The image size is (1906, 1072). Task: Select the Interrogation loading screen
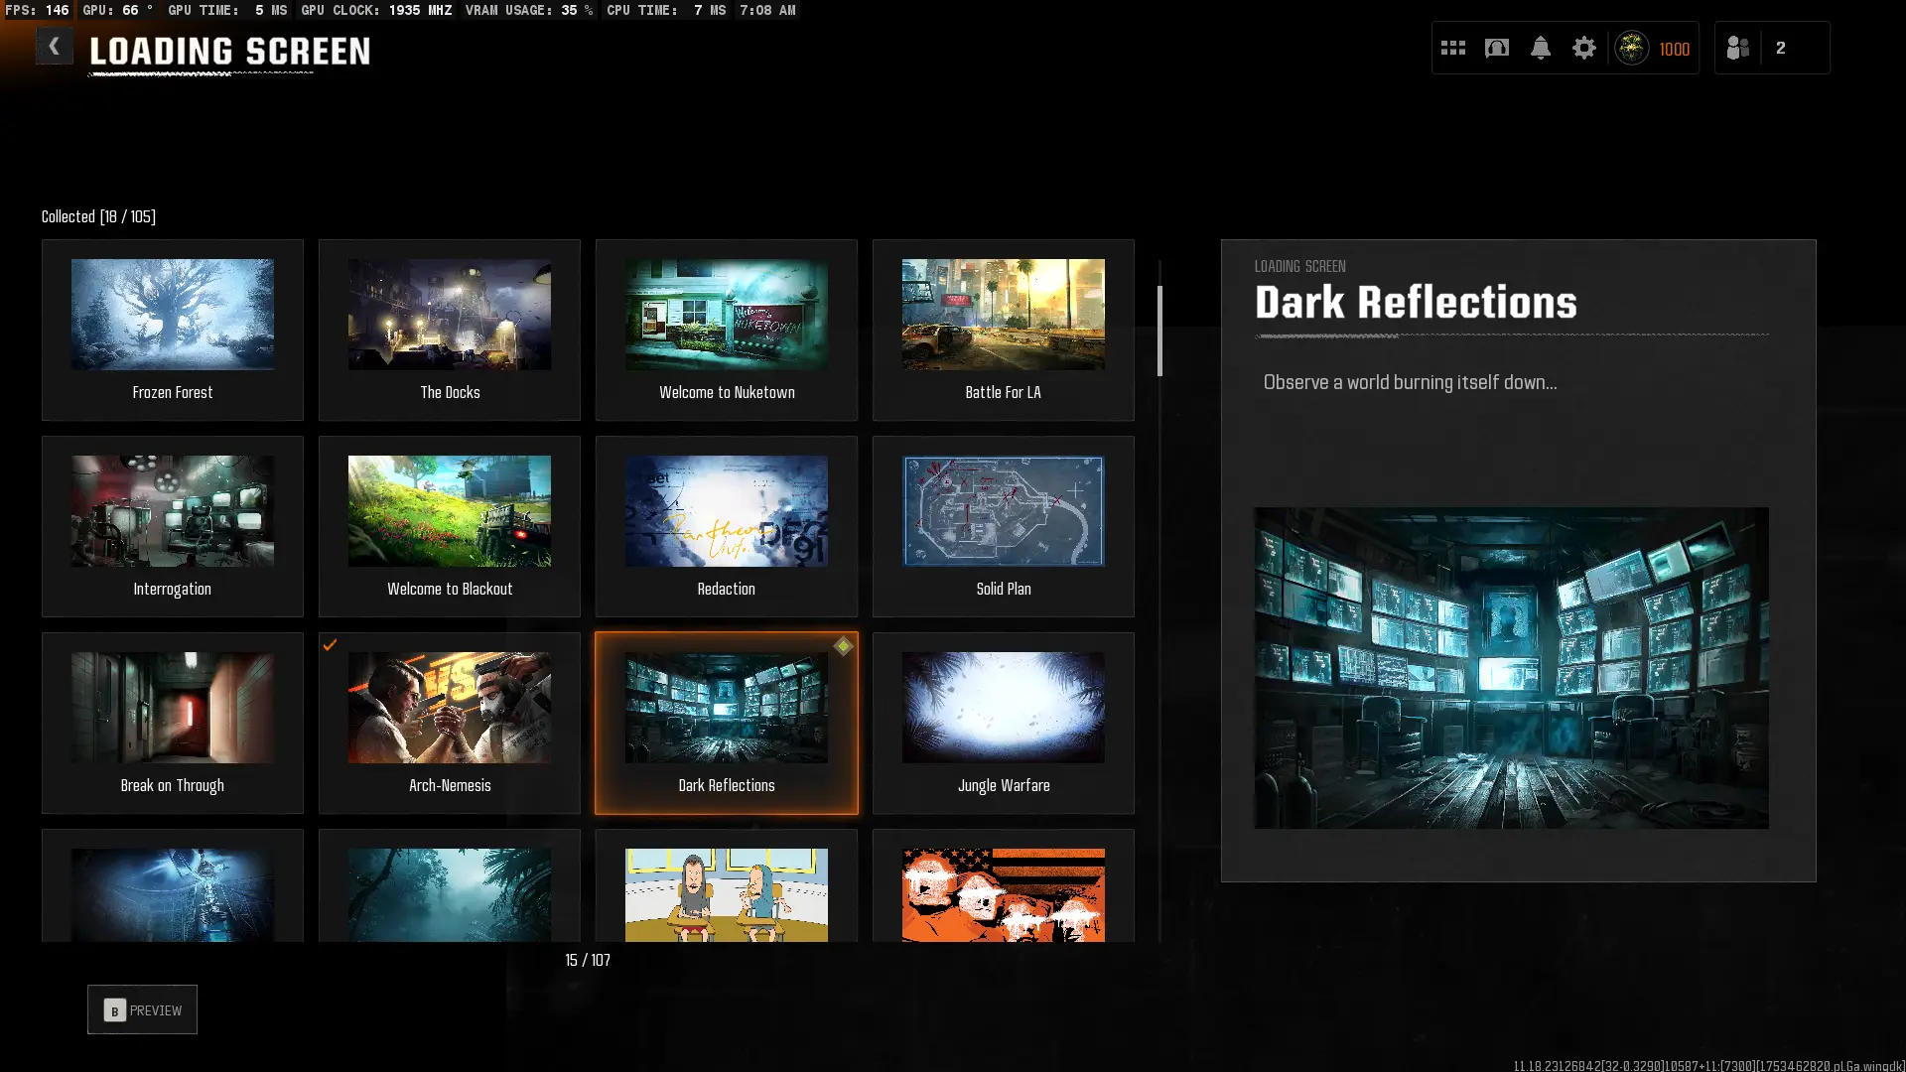(173, 526)
